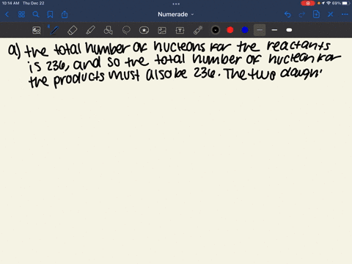352x264 pixels.
Task: Select the Text box tool
Action: (x=180, y=30)
